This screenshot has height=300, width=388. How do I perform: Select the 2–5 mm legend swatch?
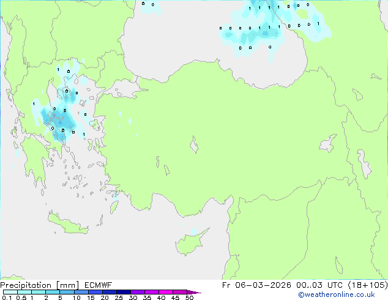53,292
